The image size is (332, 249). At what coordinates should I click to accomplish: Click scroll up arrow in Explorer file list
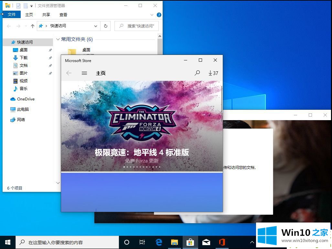click(x=160, y=36)
